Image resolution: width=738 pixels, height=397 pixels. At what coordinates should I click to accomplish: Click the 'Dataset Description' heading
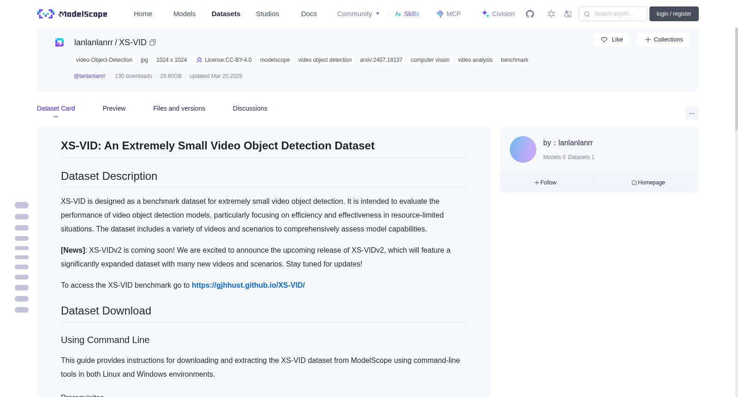pyautogui.click(x=109, y=176)
